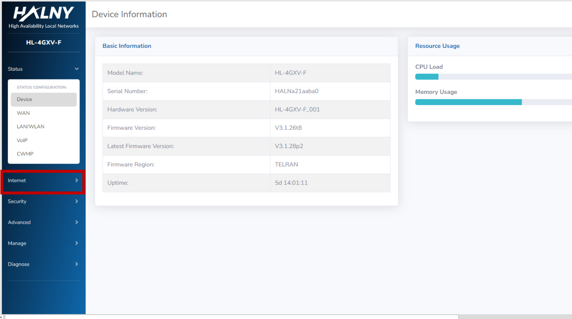Click the hardware version HL-4GXV-F_001
Screen dimensions: 572x319
tap(297, 109)
